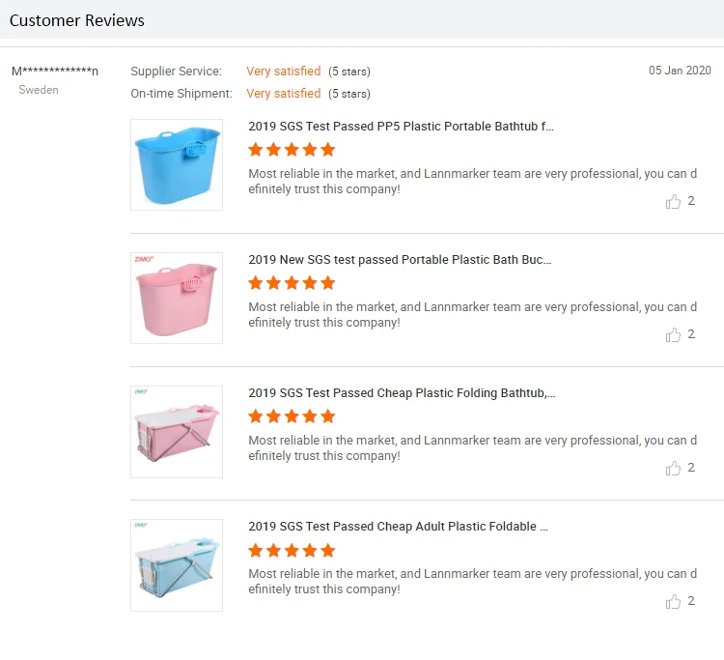
Task: Open 'Cheap Plastic Folding Bathtub' product title
Action: 402,393
